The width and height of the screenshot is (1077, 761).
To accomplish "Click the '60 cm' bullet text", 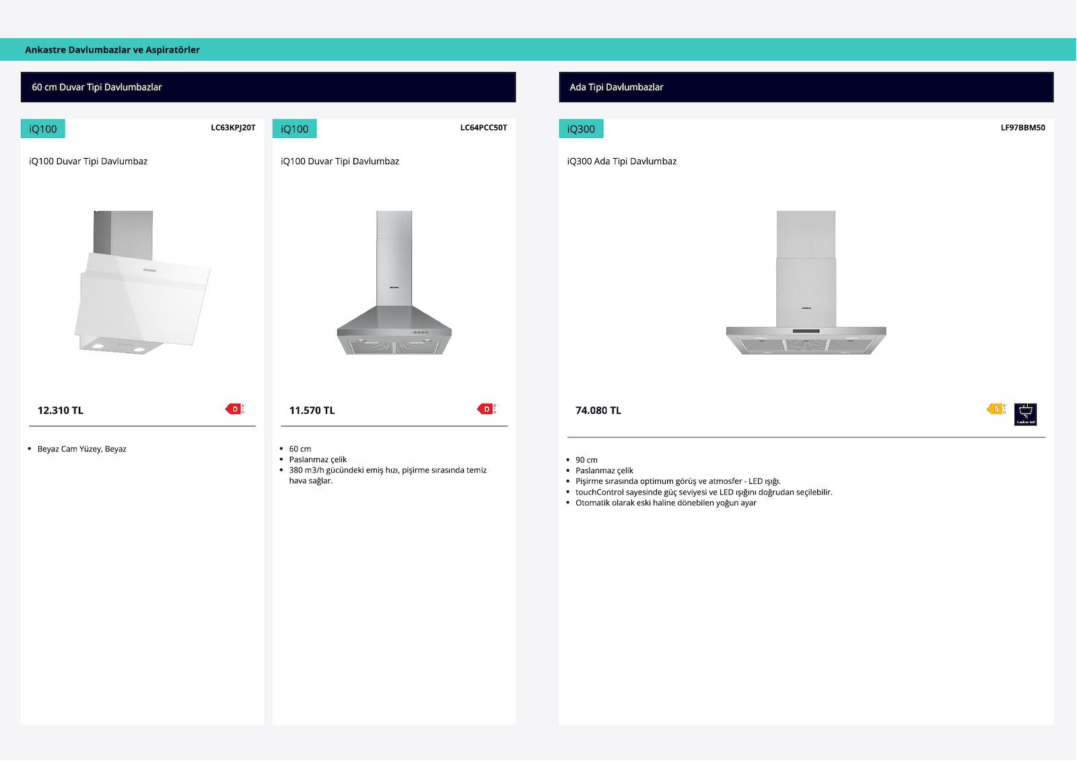I will 300,449.
